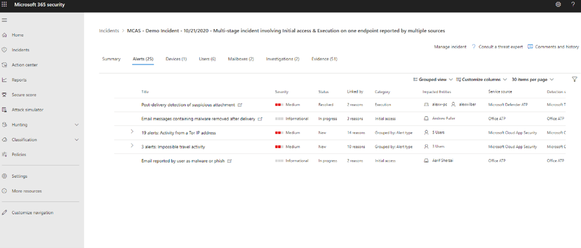Expand the Hunting menu chevron
The width and height of the screenshot is (581, 248).
click(x=77, y=125)
